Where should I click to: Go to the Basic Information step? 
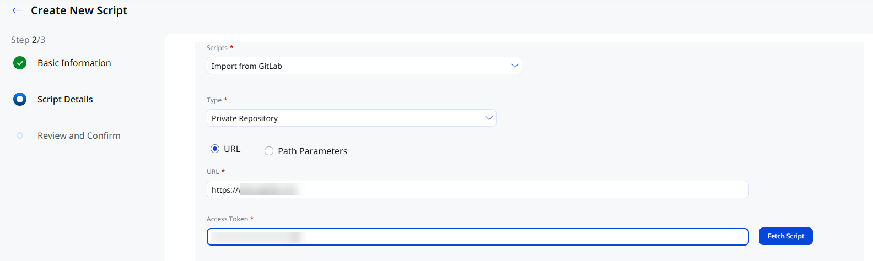tap(74, 63)
